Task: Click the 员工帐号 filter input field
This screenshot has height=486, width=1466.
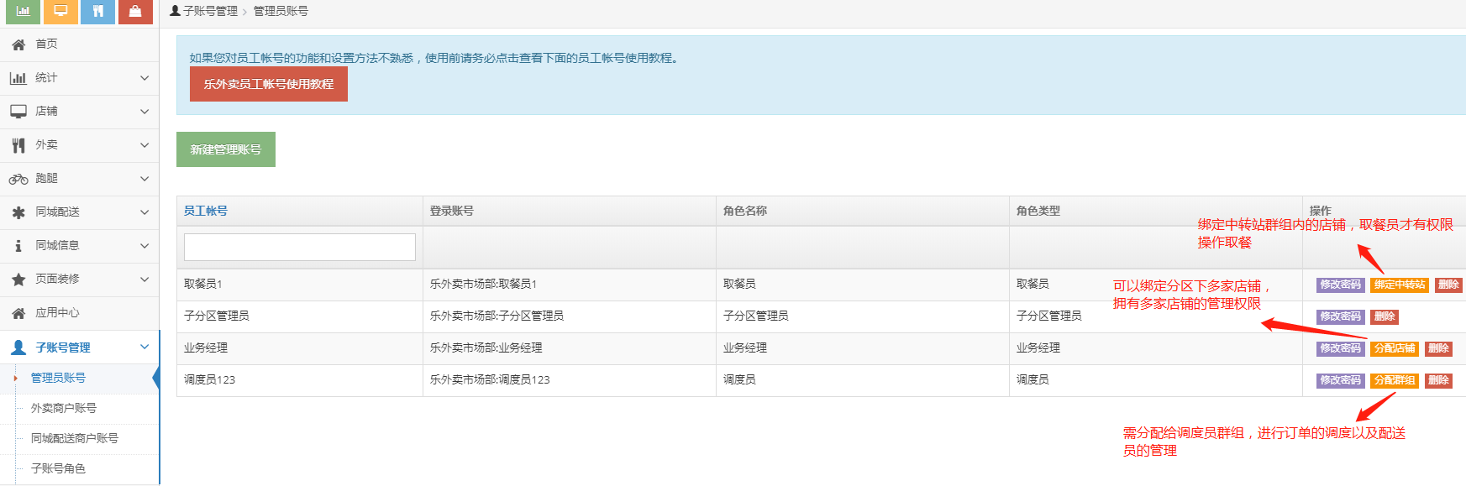Action: tap(299, 247)
